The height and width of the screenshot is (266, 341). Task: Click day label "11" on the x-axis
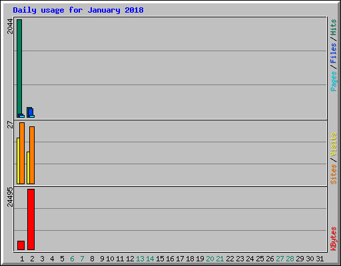[120, 259]
